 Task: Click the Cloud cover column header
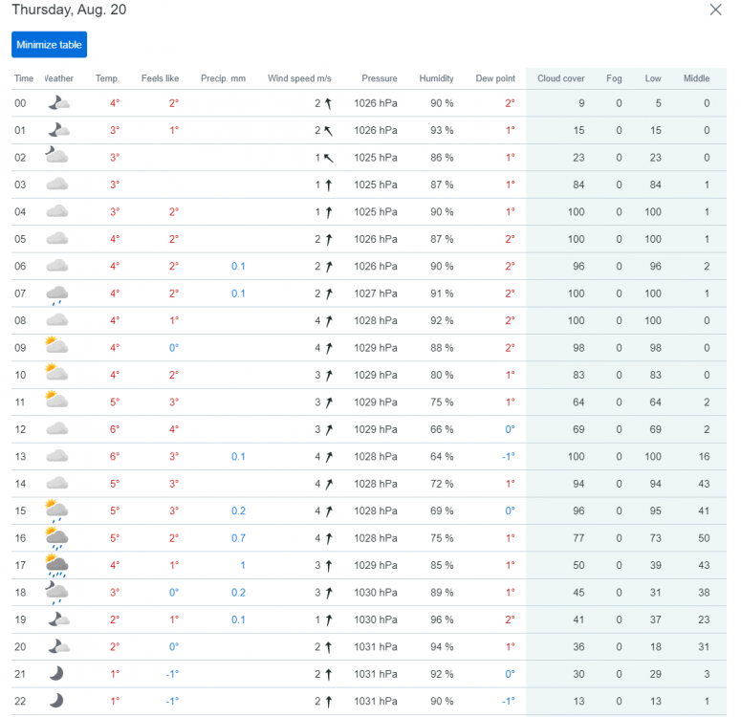click(x=560, y=78)
